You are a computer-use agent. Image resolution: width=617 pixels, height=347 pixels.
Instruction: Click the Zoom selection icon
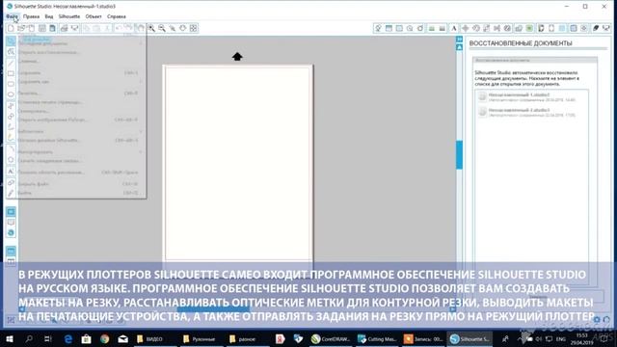tap(173, 28)
